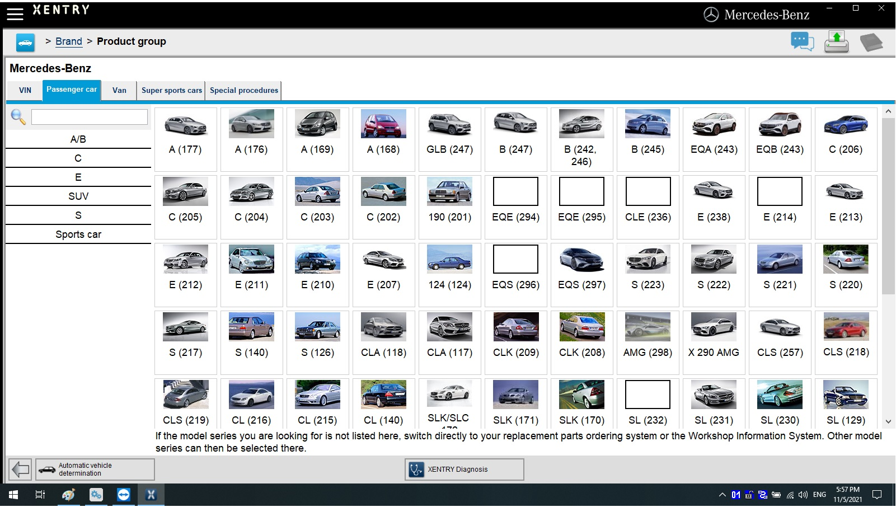Open the gray book manual icon
The height and width of the screenshot is (507, 896).
point(871,43)
